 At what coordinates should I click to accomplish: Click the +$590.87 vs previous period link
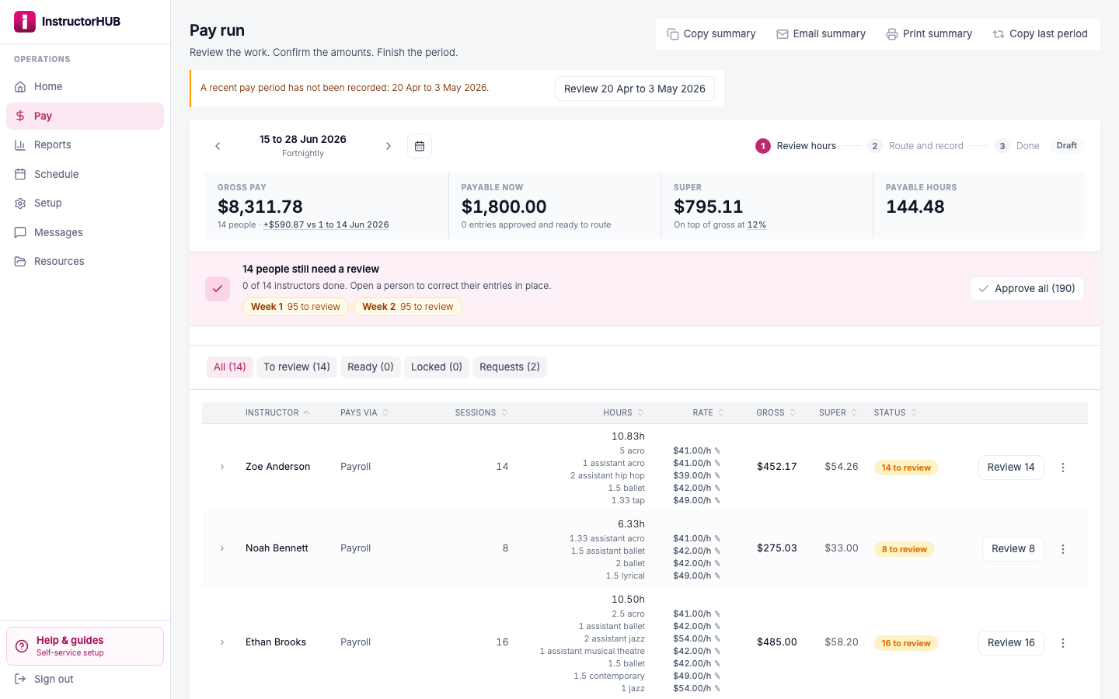click(326, 224)
